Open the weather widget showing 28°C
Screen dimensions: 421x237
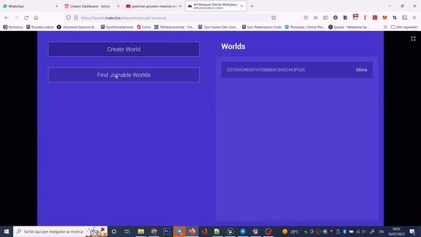coord(291,231)
